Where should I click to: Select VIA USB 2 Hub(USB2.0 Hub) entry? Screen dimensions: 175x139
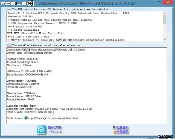click(x=29, y=36)
